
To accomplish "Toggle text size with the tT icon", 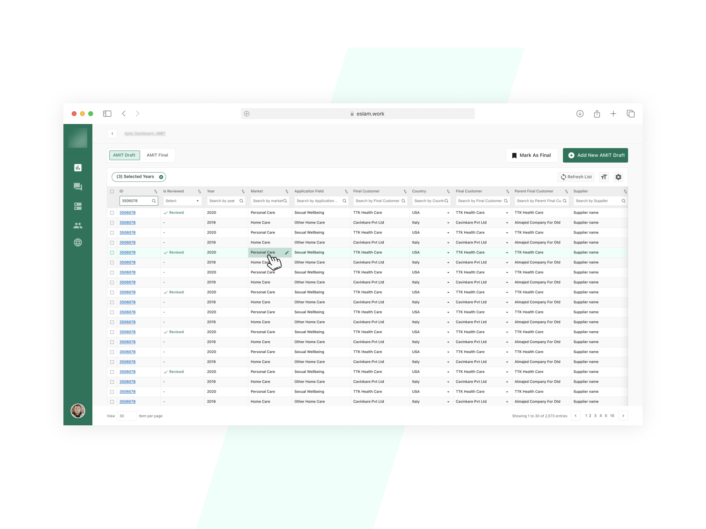I will coord(604,177).
